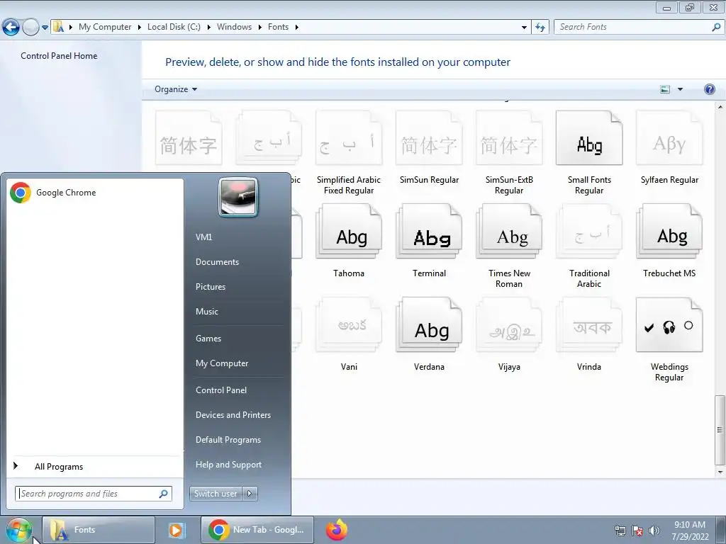Select the Tahoma font icon
Screen dimensions: 726x544
click(349, 232)
